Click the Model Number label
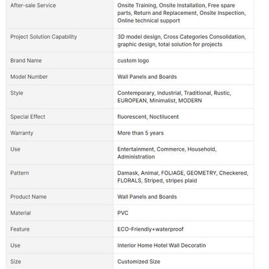 29,77
